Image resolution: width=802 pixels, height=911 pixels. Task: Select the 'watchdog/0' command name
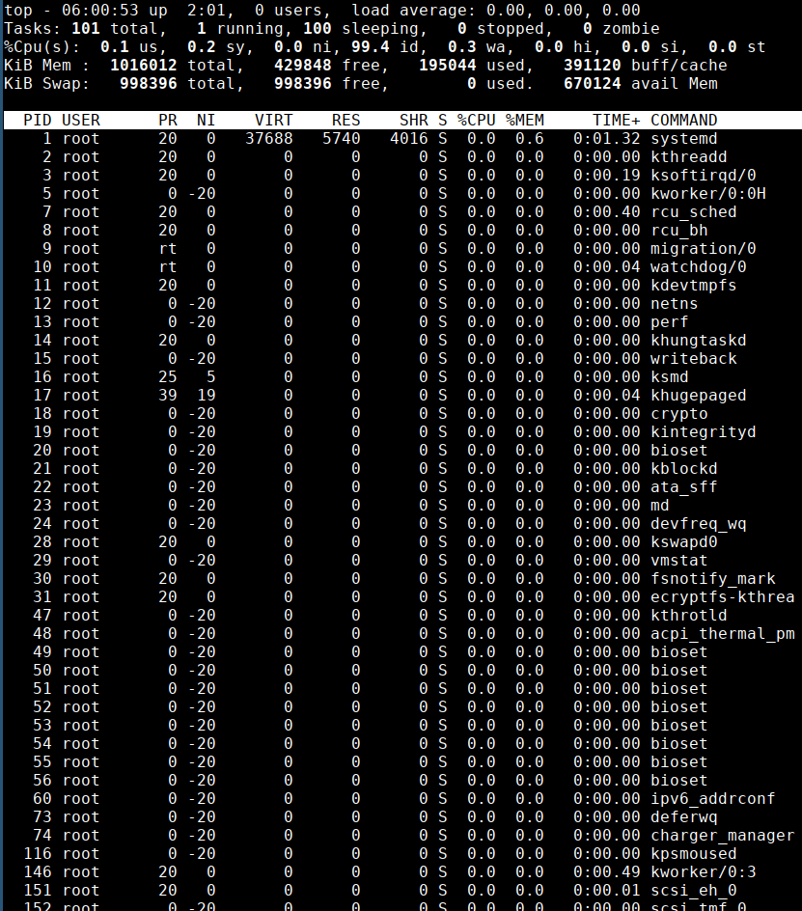[x=698, y=266]
